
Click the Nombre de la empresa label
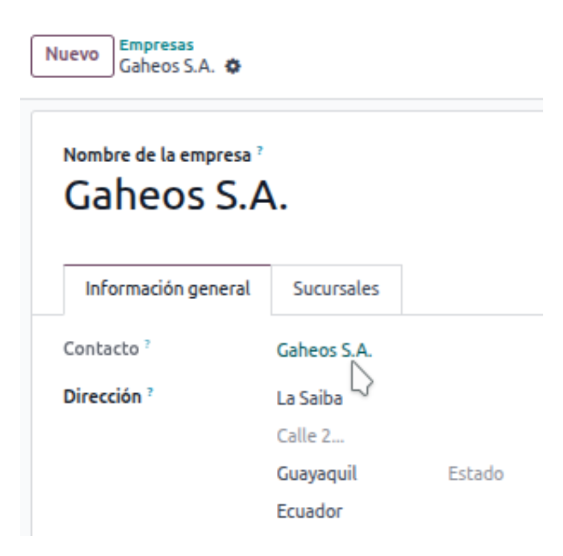click(158, 156)
